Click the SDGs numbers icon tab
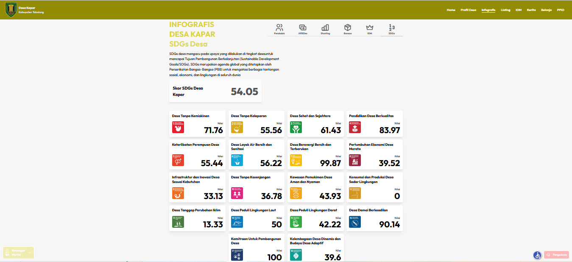The width and height of the screenshot is (572, 262). (x=391, y=29)
